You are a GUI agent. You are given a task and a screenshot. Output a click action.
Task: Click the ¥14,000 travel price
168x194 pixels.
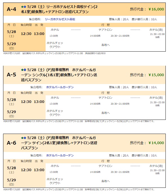(156, 143)
